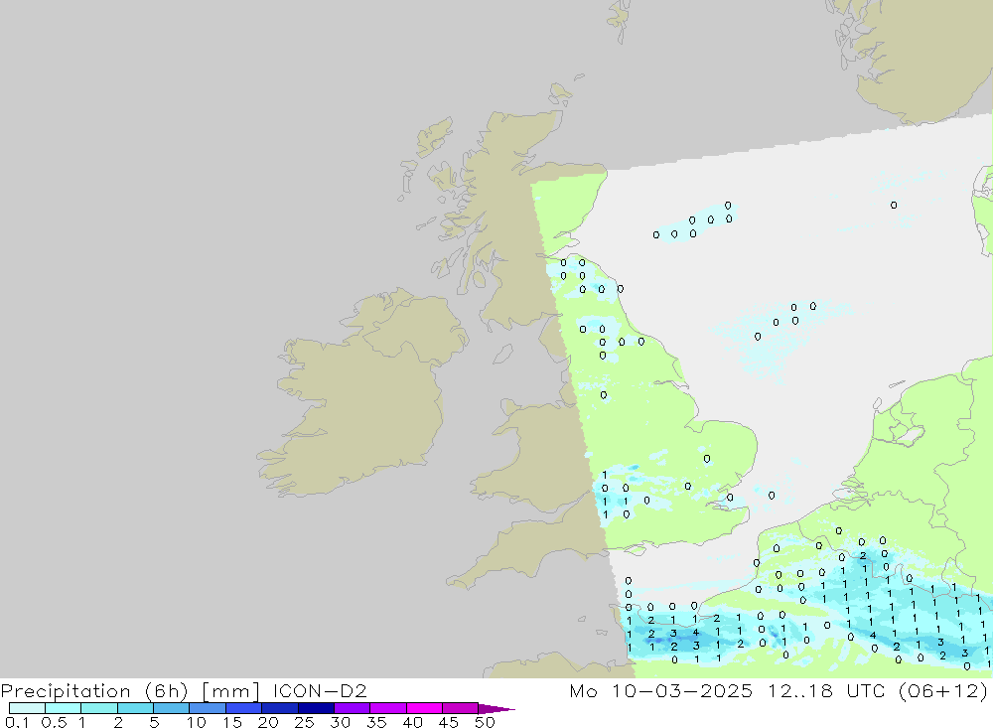This screenshot has width=993, height=728.
Task: Click the 0.5–1 mm legend swatch
Action: tap(63, 708)
